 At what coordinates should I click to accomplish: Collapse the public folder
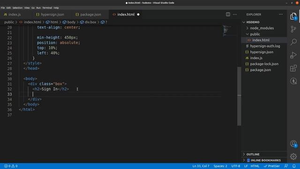coord(264,34)
